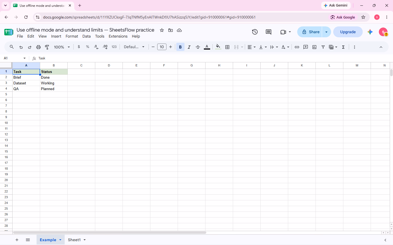Add a comment from the toolbar
Screen dimensions: 393x245
pos(306,47)
